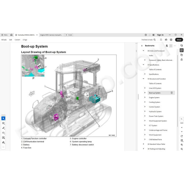Delete the Boot-up System bookmark
Viewport: 184px width, 184px height.
172,93
